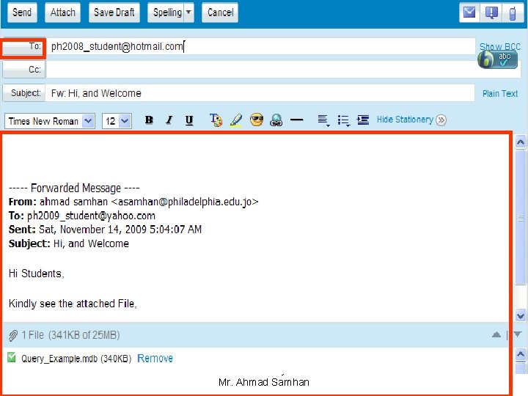Toggle underline formatting
This screenshot has width=528, height=396.
coord(189,120)
